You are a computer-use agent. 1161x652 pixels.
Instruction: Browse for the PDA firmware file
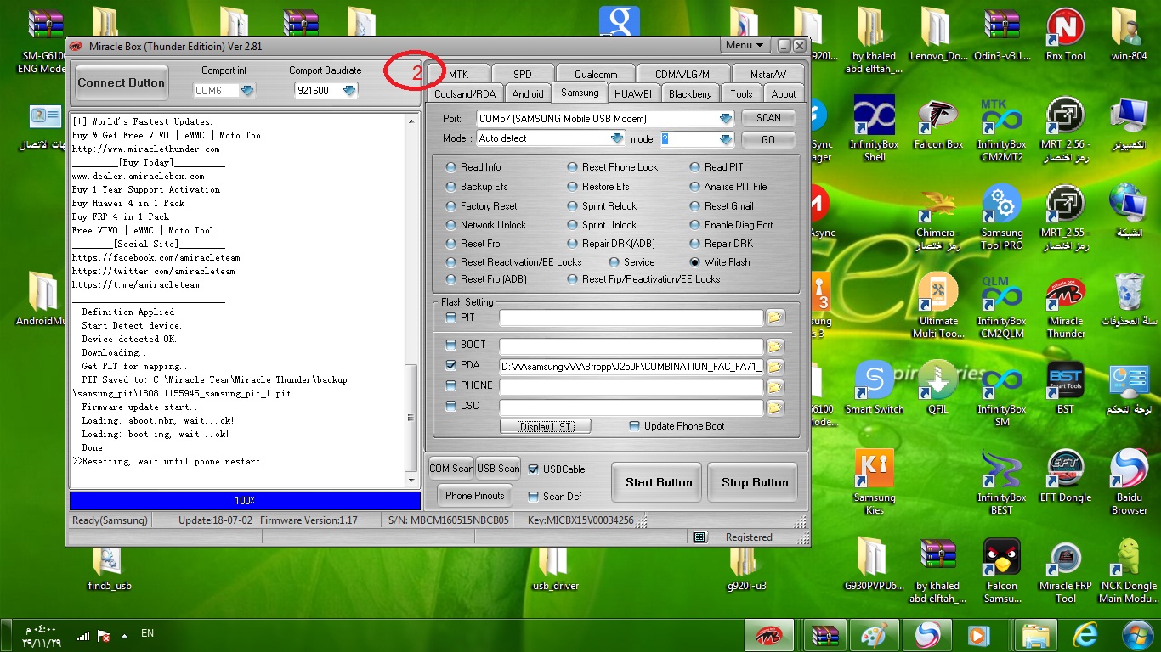tap(775, 367)
